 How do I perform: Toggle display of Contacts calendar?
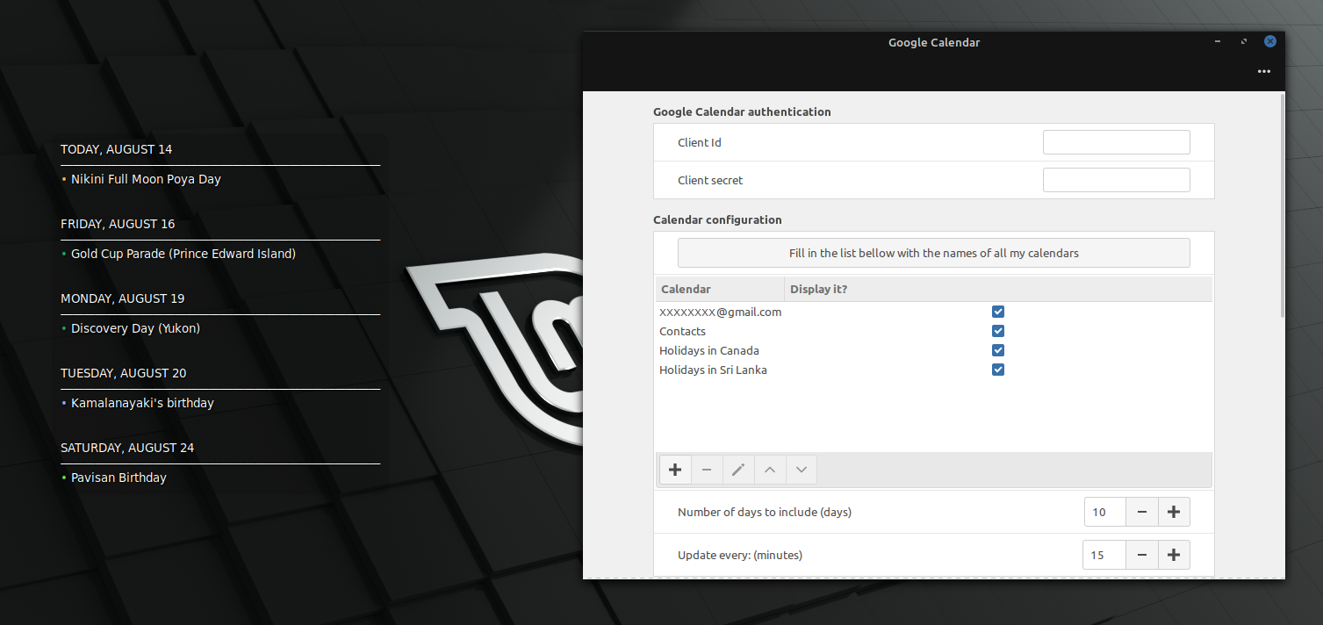[x=998, y=331]
